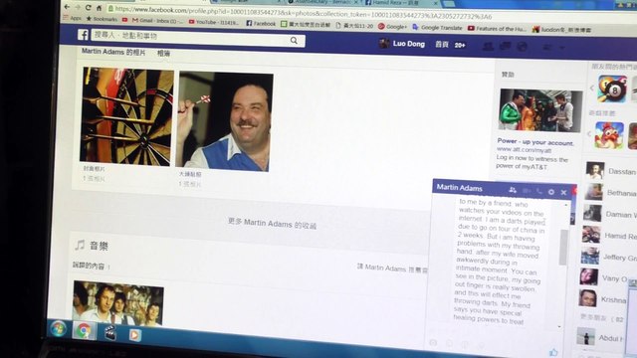Open chat with Dasstan in the sidebar
This screenshot has width=637, height=358.
[610, 171]
